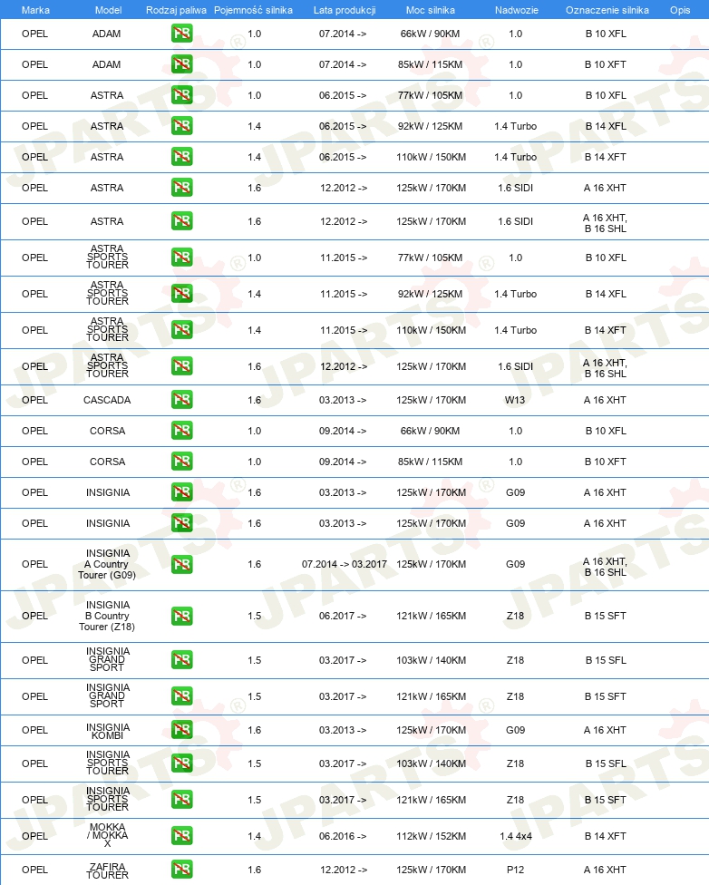Viewport: 709px width, 885px height.
Task: Select fuel icon in CORSA 66kW / 90KM row
Action: tap(181, 431)
